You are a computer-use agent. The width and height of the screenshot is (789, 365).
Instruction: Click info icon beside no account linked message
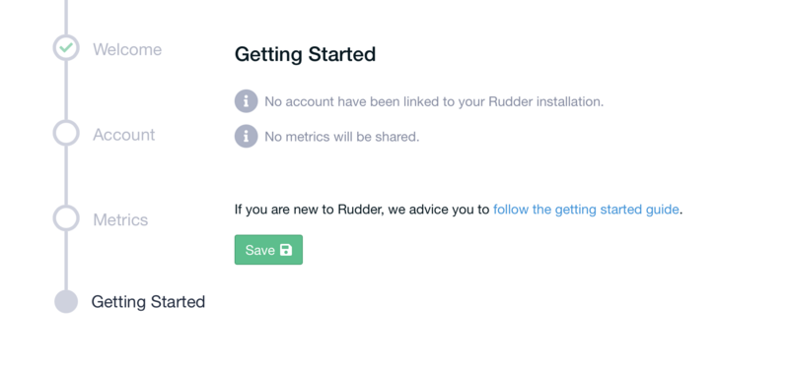pyautogui.click(x=246, y=101)
